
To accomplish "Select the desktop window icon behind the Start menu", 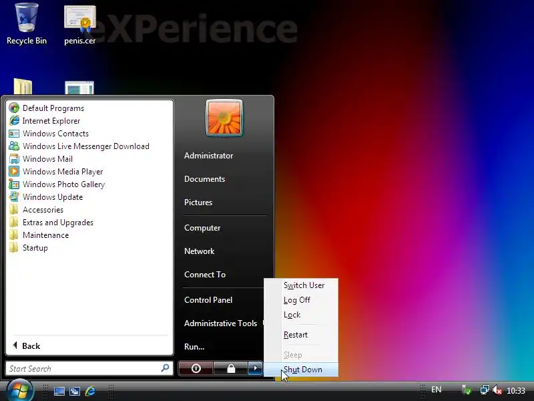I will (x=79, y=88).
